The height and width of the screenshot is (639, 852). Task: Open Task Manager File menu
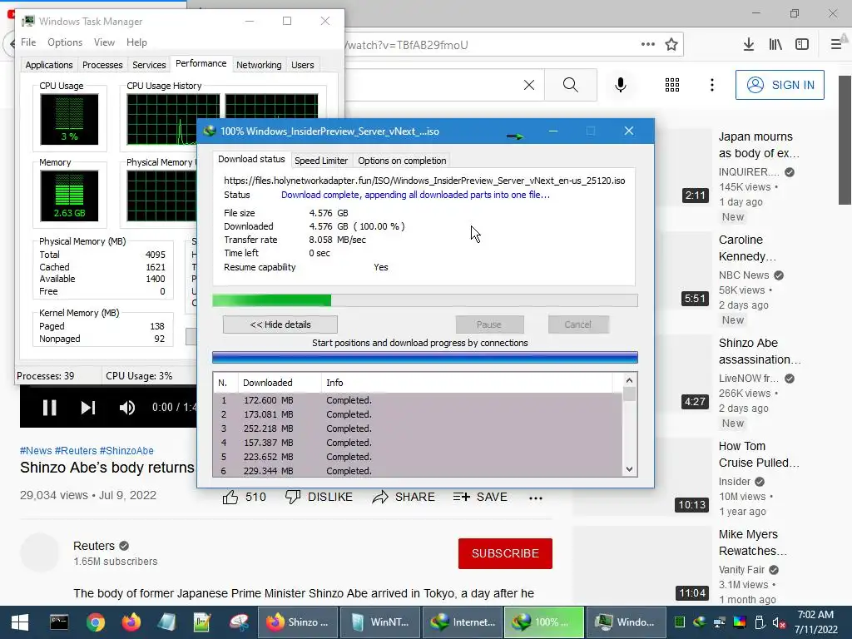(x=28, y=42)
